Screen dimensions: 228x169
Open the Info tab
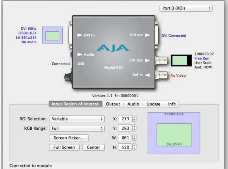[x=172, y=104]
